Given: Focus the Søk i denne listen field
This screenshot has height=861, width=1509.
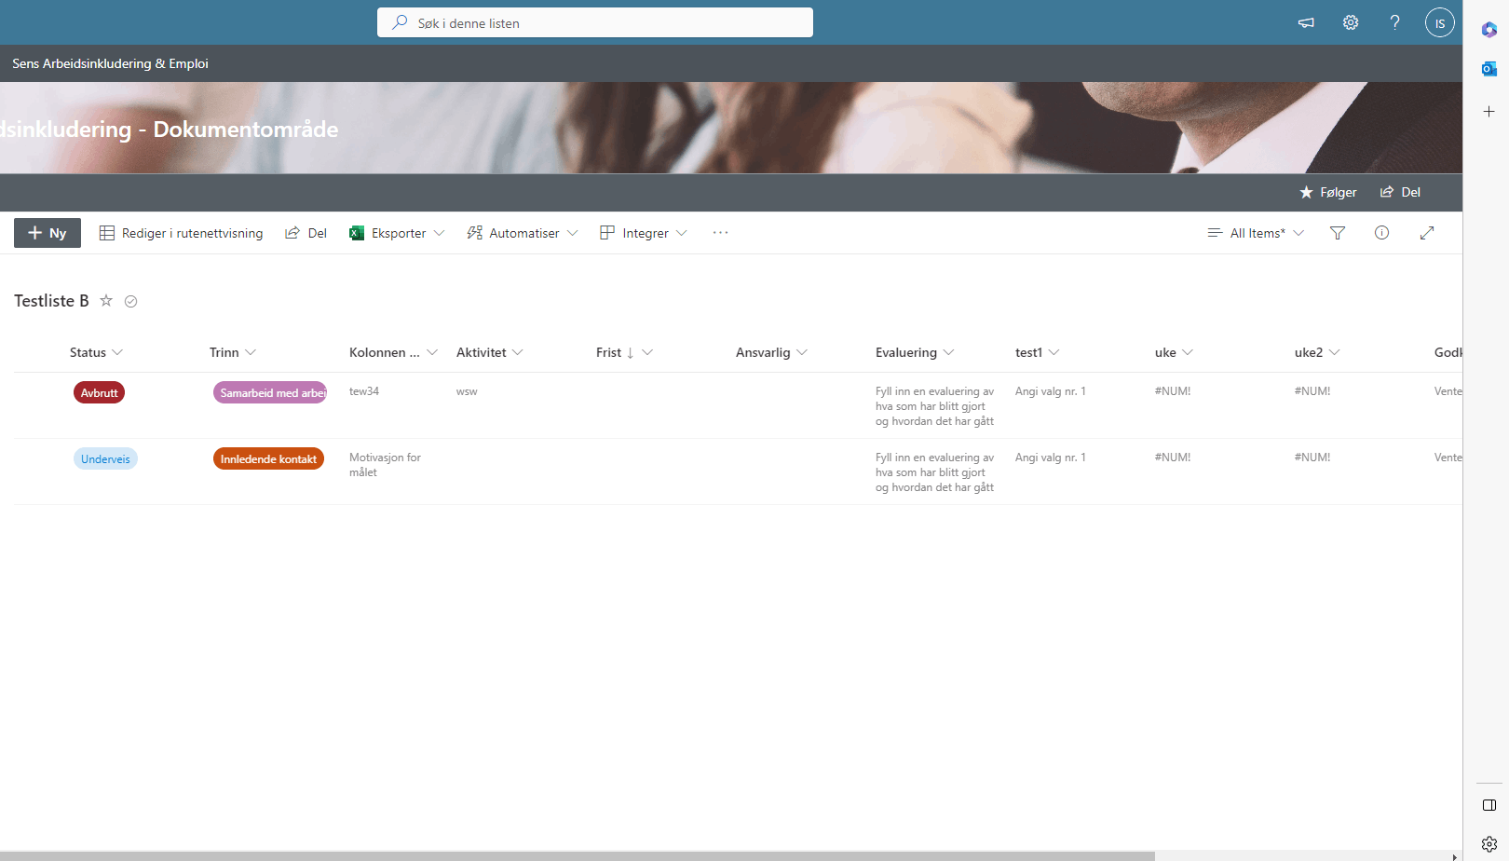Looking at the screenshot, I should coord(595,22).
